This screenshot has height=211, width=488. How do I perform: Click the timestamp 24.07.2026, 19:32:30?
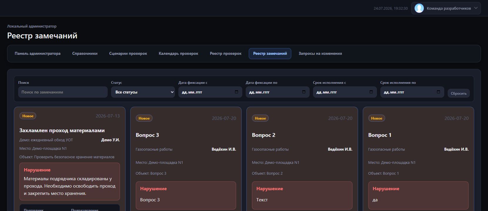point(391,8)
